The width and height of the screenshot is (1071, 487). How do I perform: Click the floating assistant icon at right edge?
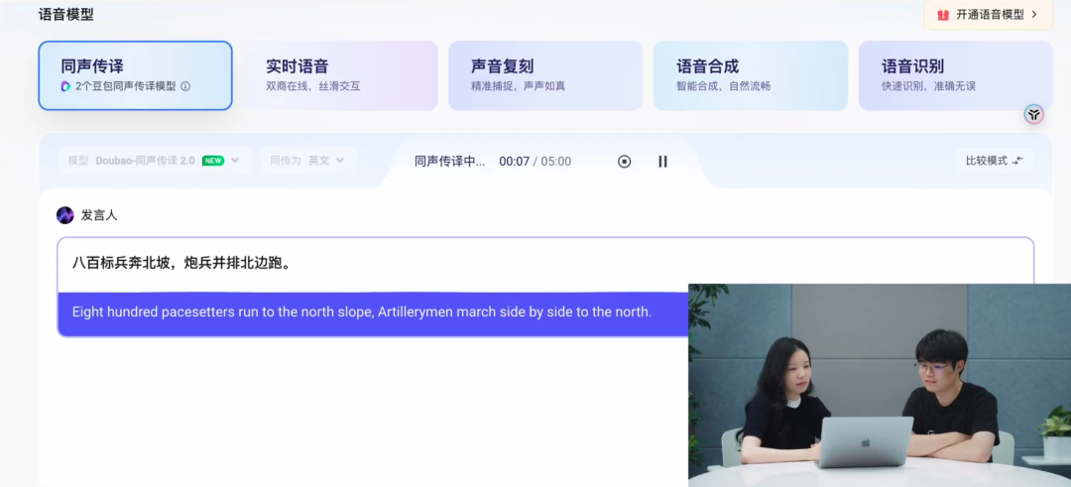pos(1034,114)
